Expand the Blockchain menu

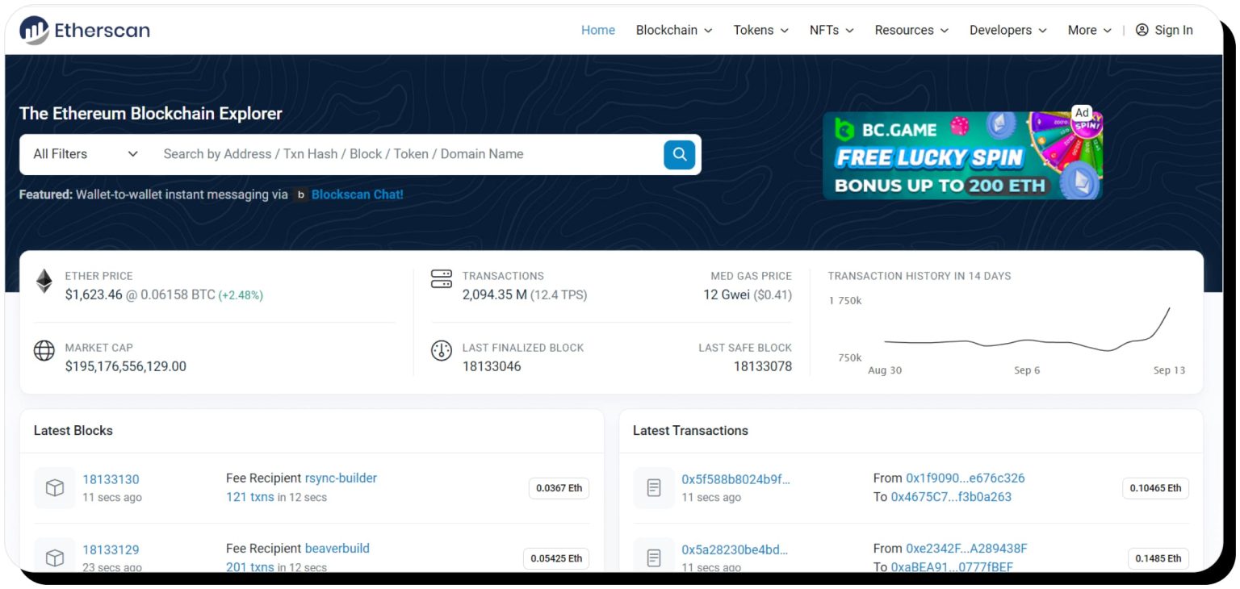(x=673, y=30)
